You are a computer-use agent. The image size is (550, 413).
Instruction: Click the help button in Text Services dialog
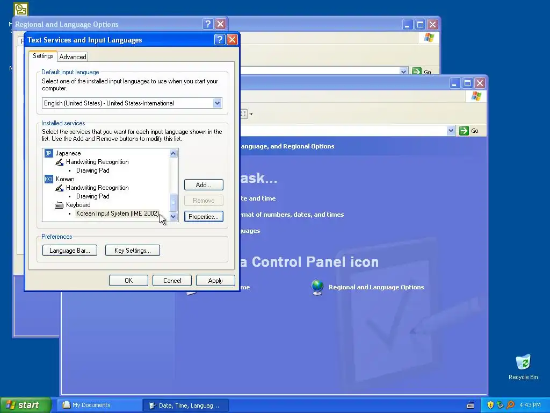click(x=220, y=39)
